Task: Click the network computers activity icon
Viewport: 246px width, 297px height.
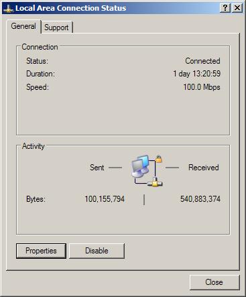Action: pos(140,166)
